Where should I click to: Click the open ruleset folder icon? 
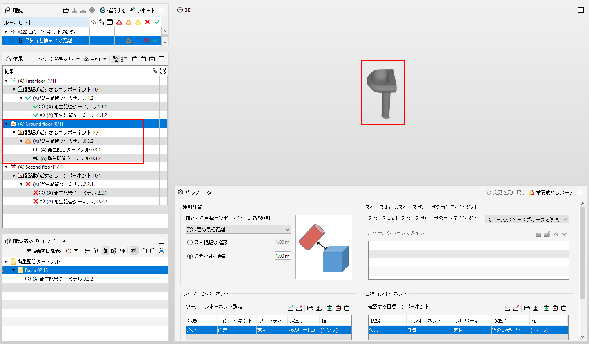point(66,10)
